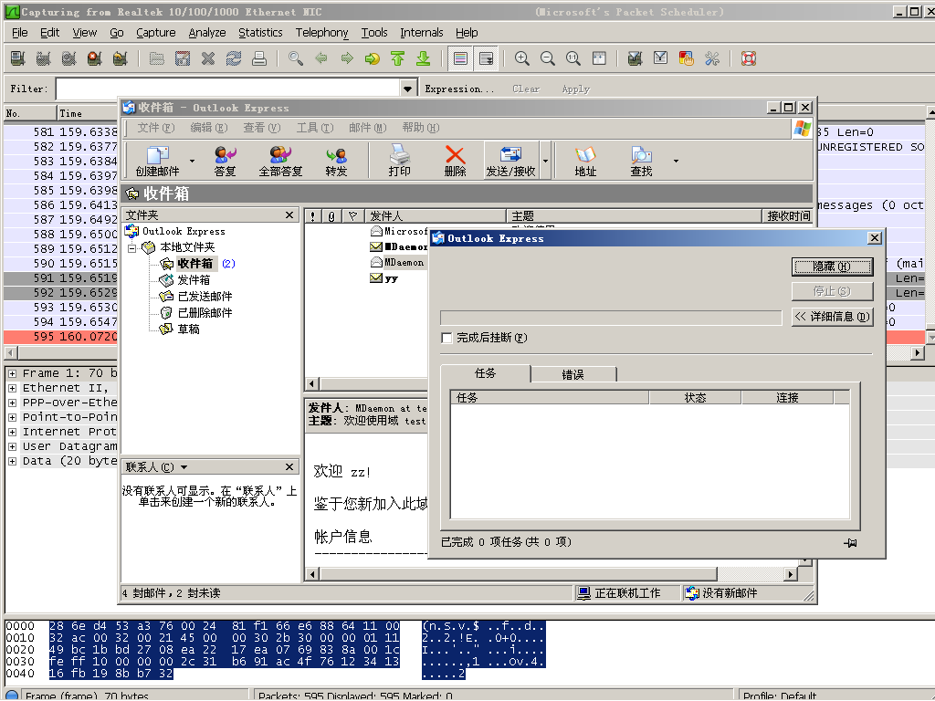Image resolution: width=935 pixels, height=701 pixels.
Task: Open Wireshark coloring rules icon
Action: 687,58
